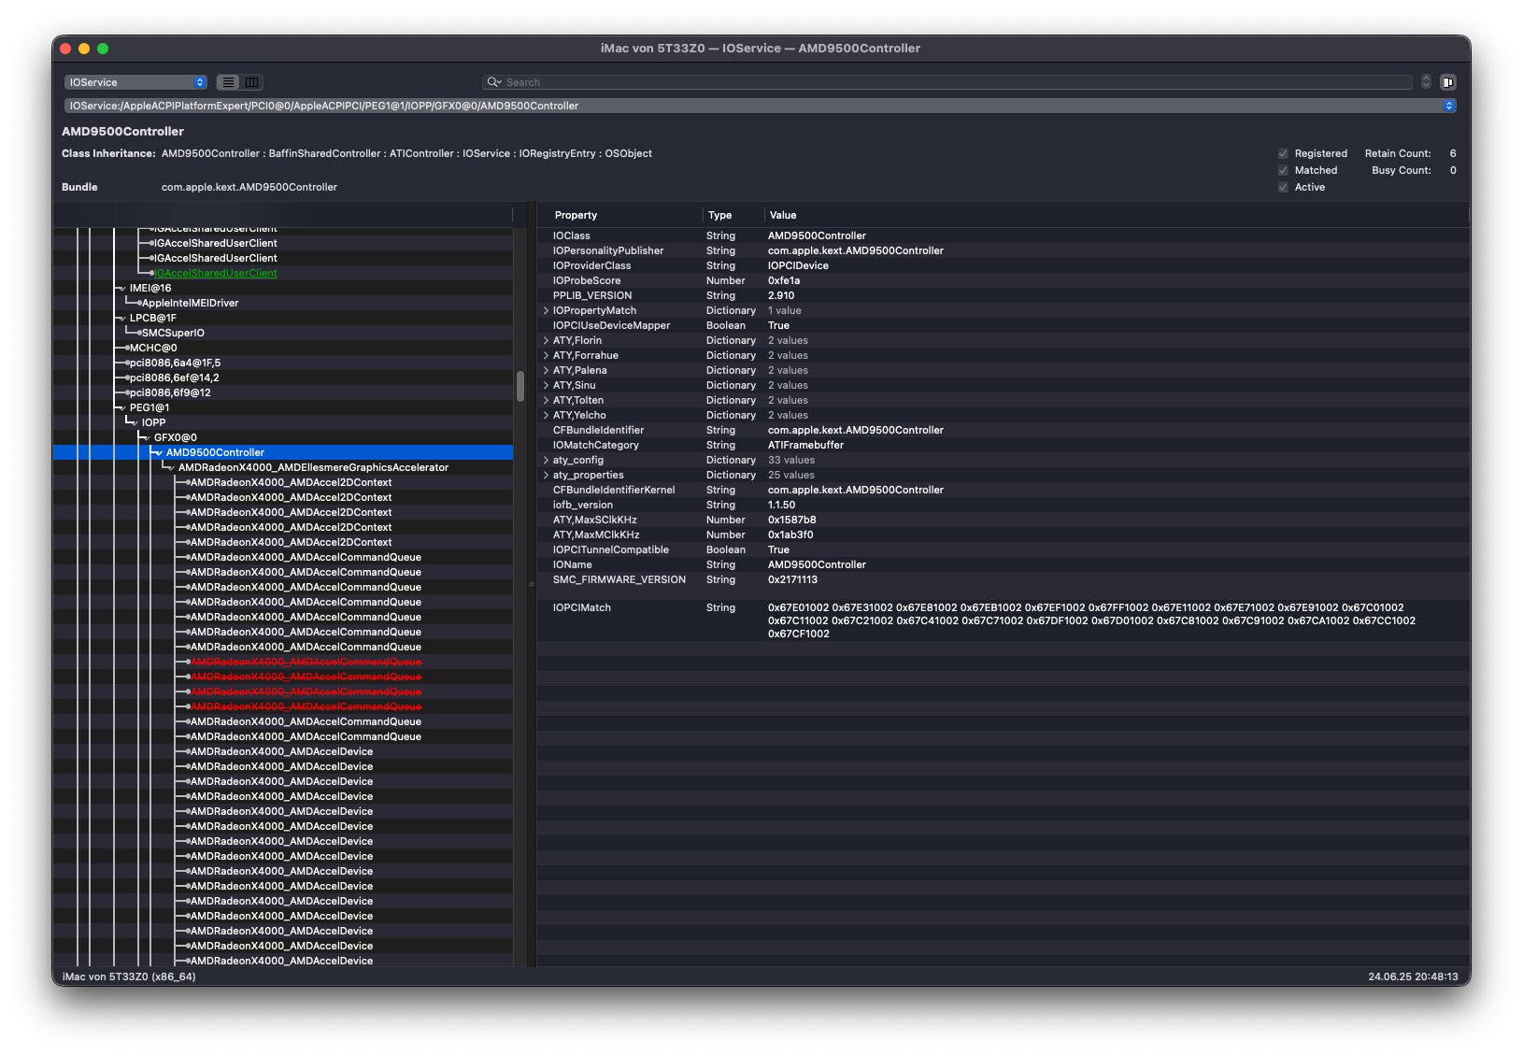Sort by the Property column header

point(576,215)
